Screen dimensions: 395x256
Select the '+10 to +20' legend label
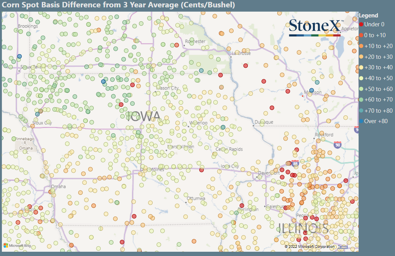coord(378,46)
